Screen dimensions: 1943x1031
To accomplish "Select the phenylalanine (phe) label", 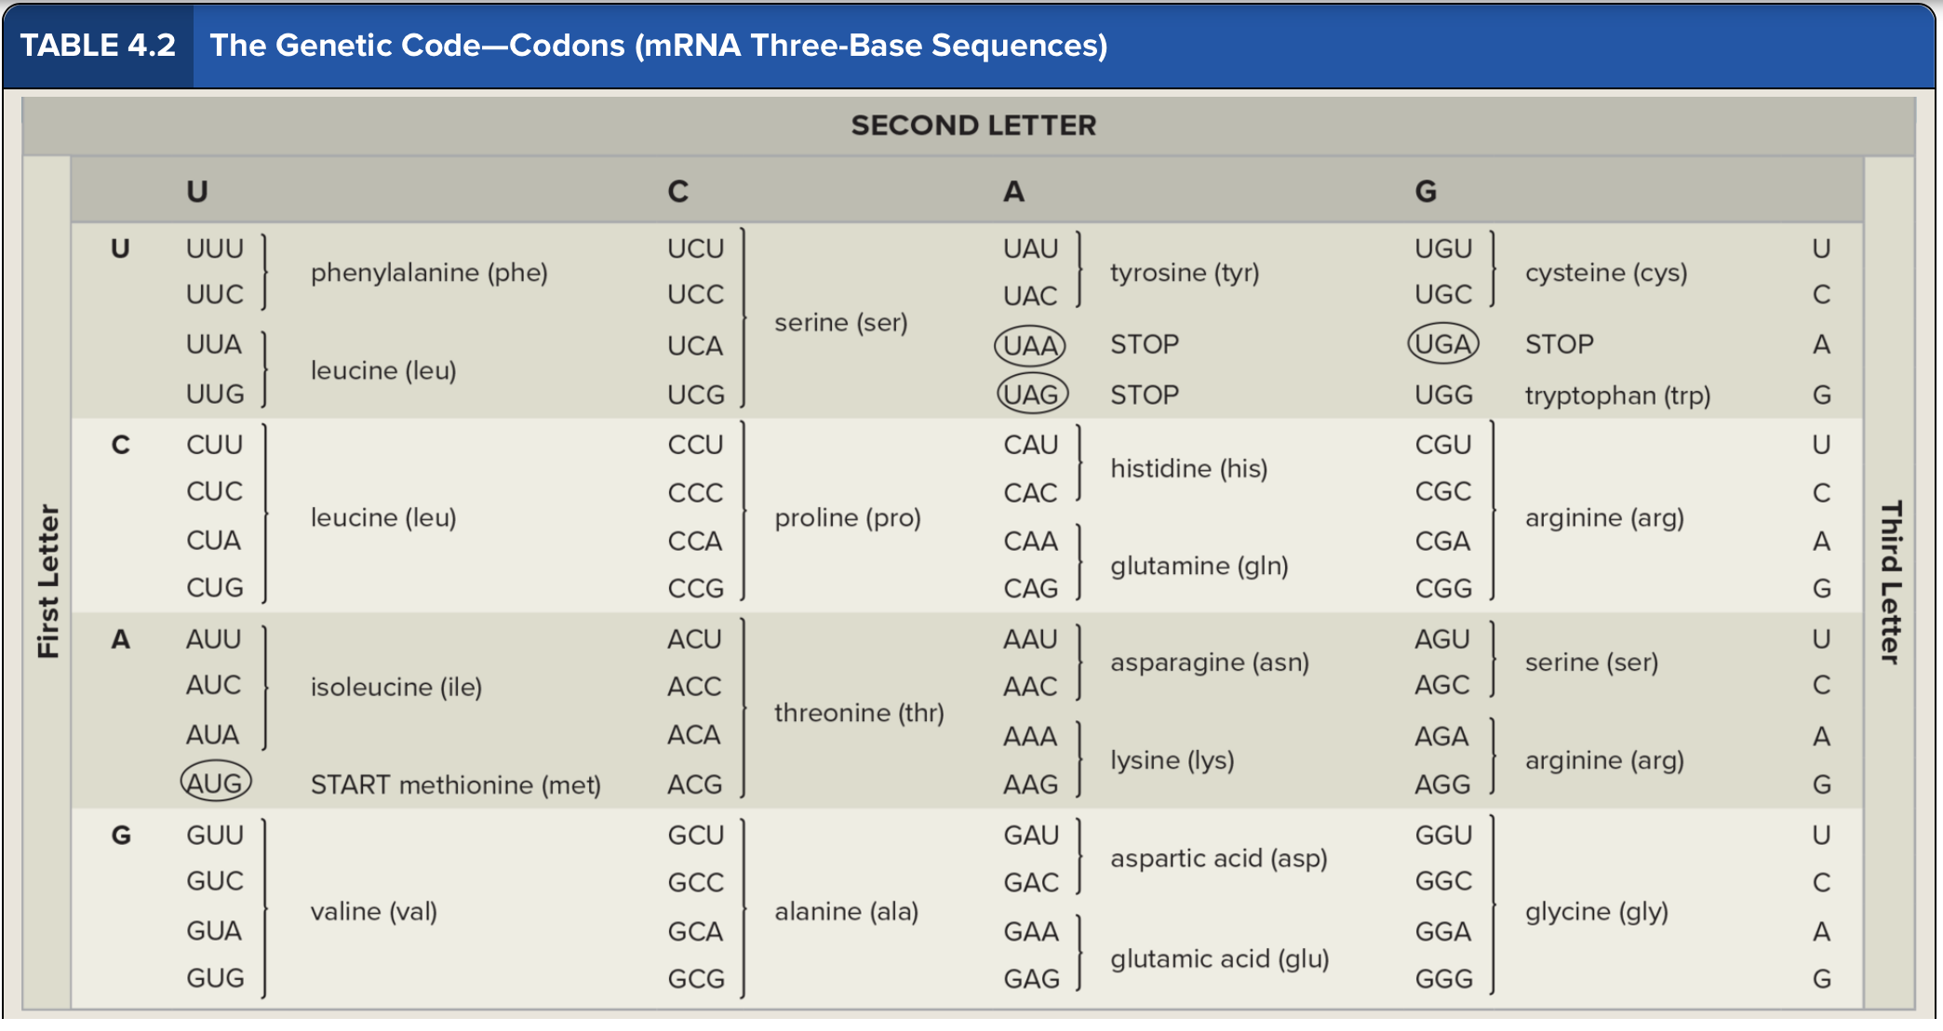I will [429, 273].
